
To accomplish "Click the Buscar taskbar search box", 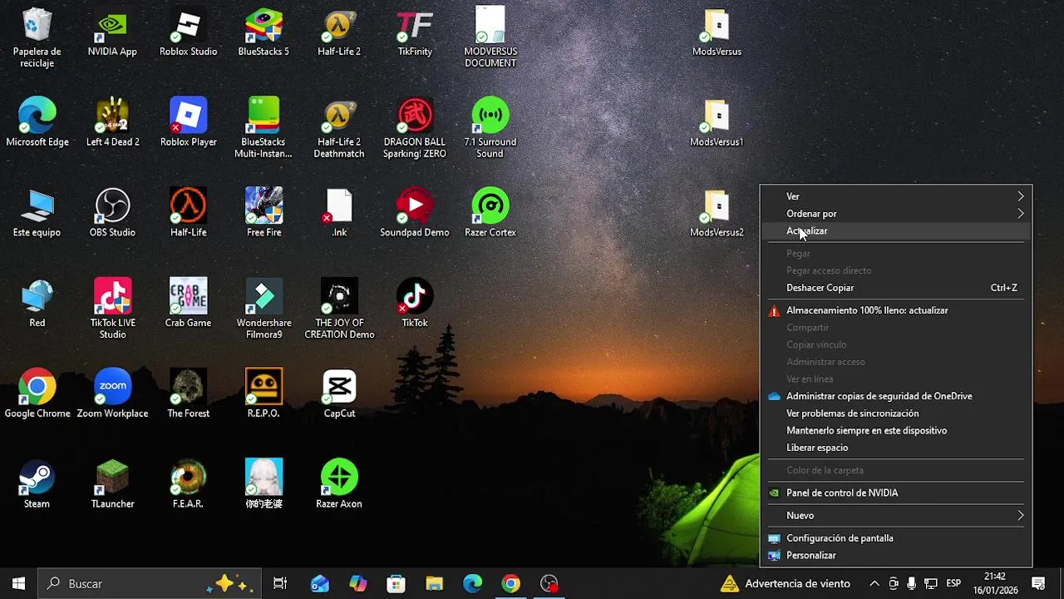I will click(x=150, y=584).
